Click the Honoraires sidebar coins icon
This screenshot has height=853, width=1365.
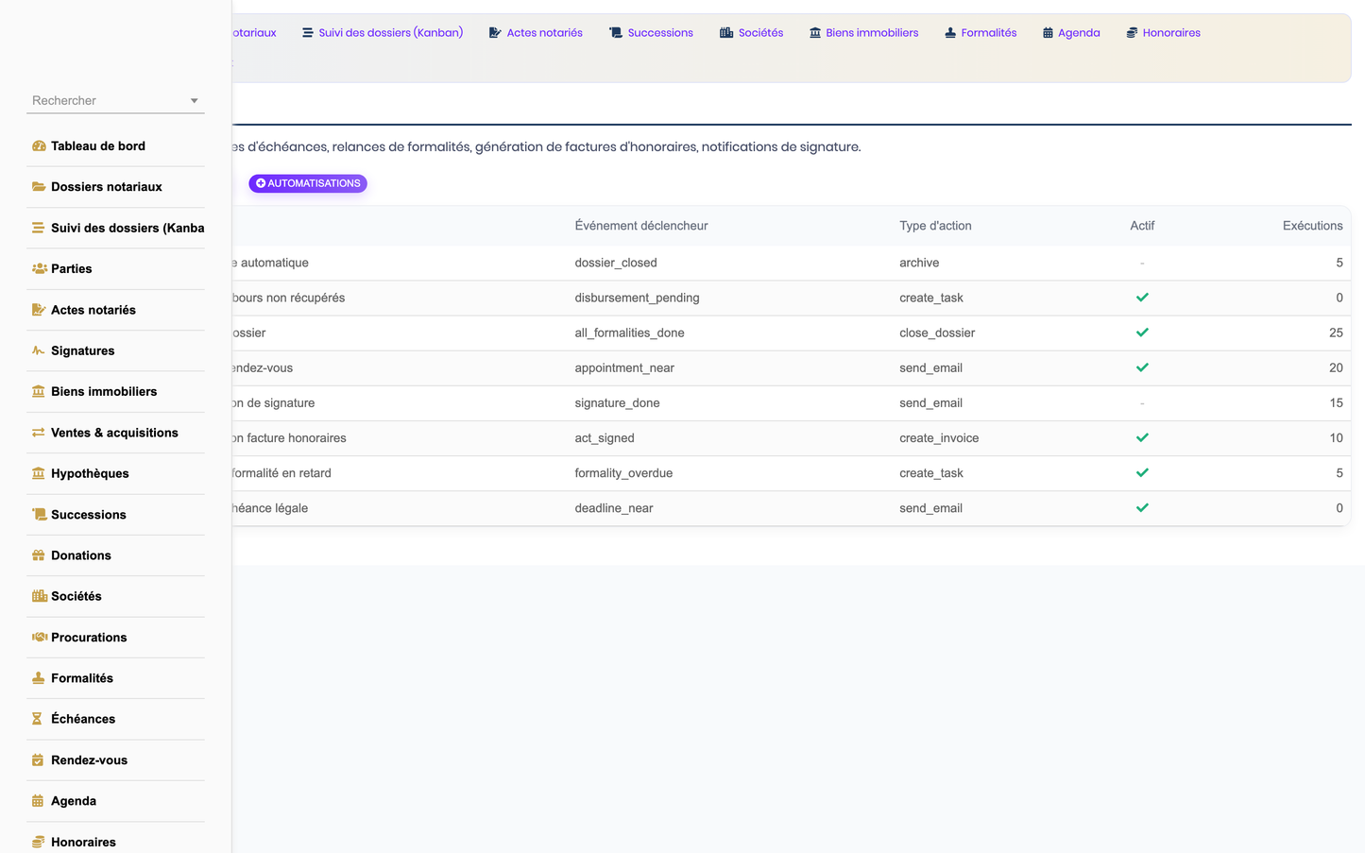pyautogui.click(x=39, y=842)
